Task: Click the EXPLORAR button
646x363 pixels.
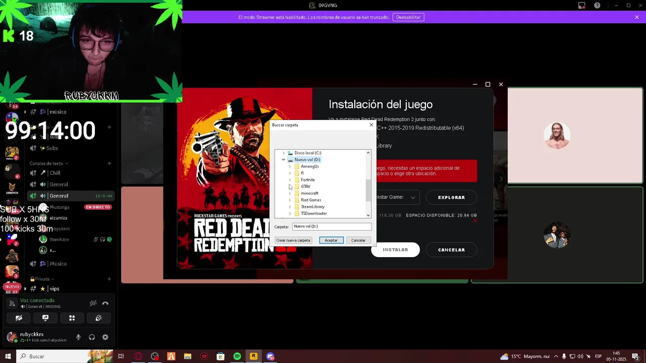Action: [451, 198]
